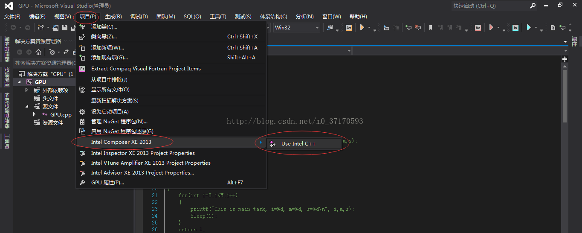Viewport: 582px width, 233px height.
Task: Click the back arrow in Solution Explorer
Action: tap(20, 52)
